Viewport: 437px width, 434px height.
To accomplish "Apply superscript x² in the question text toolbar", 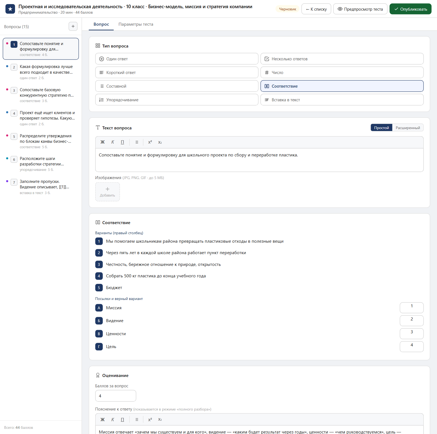I will pyautogui.click(x=150, y=142).
